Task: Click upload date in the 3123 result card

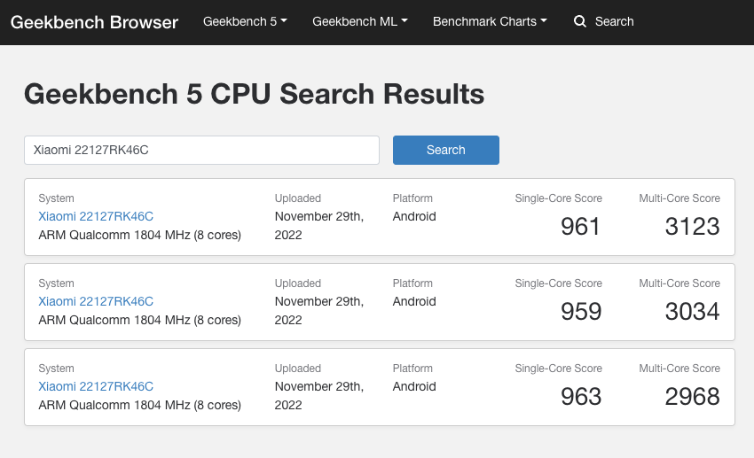Action: pyautogui.click(x=318, y=226)
